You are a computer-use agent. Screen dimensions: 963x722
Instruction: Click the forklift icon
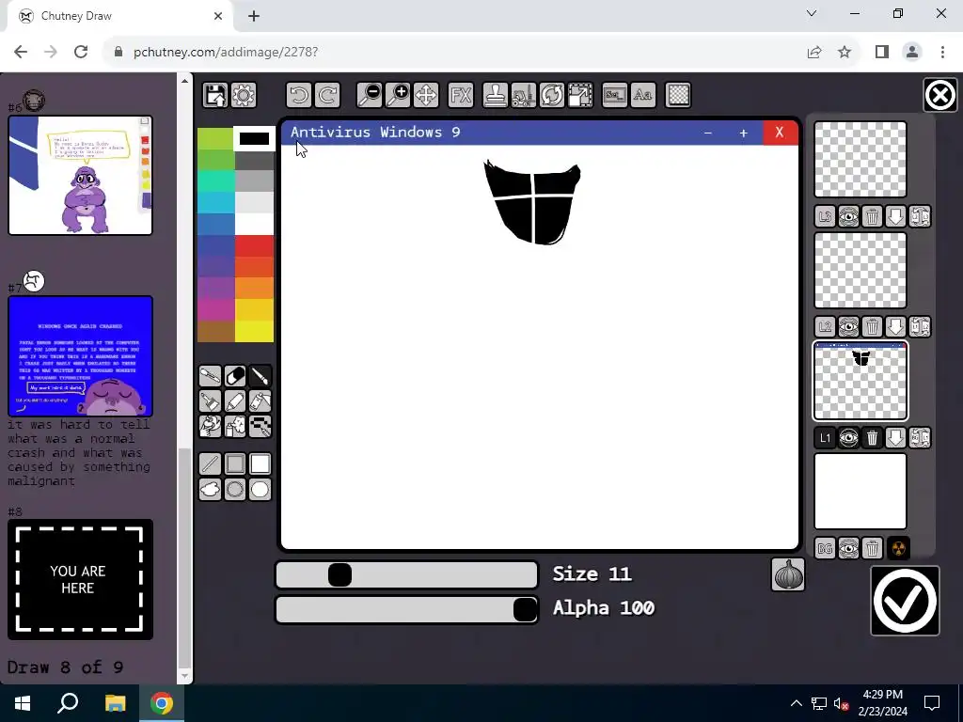coord(523,95)
